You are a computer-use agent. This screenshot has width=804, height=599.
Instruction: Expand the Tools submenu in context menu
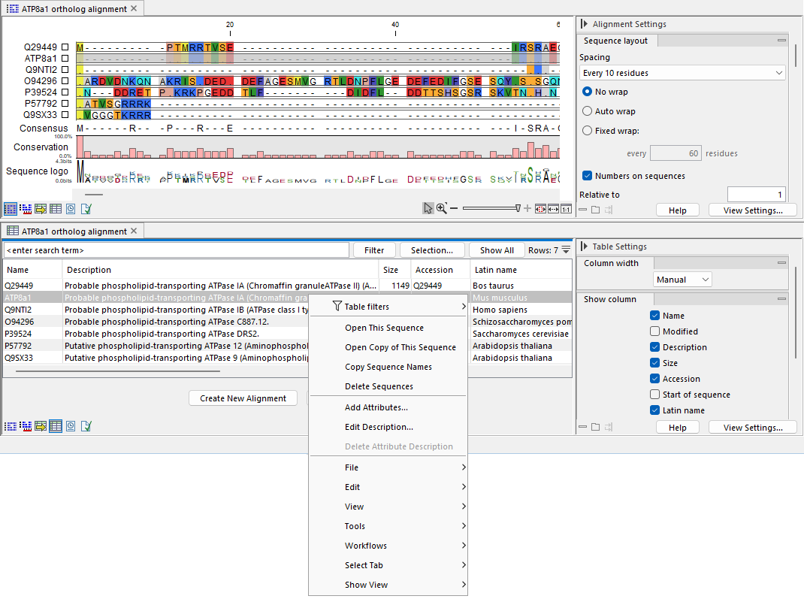point(388,525)
